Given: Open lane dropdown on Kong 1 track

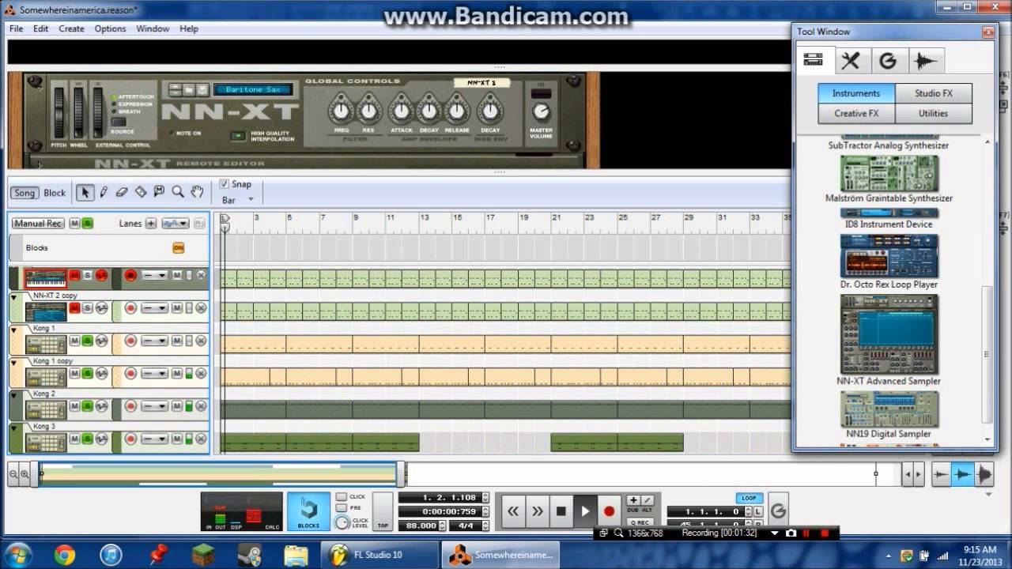Looking at the screenshot, I should (155, 341).
